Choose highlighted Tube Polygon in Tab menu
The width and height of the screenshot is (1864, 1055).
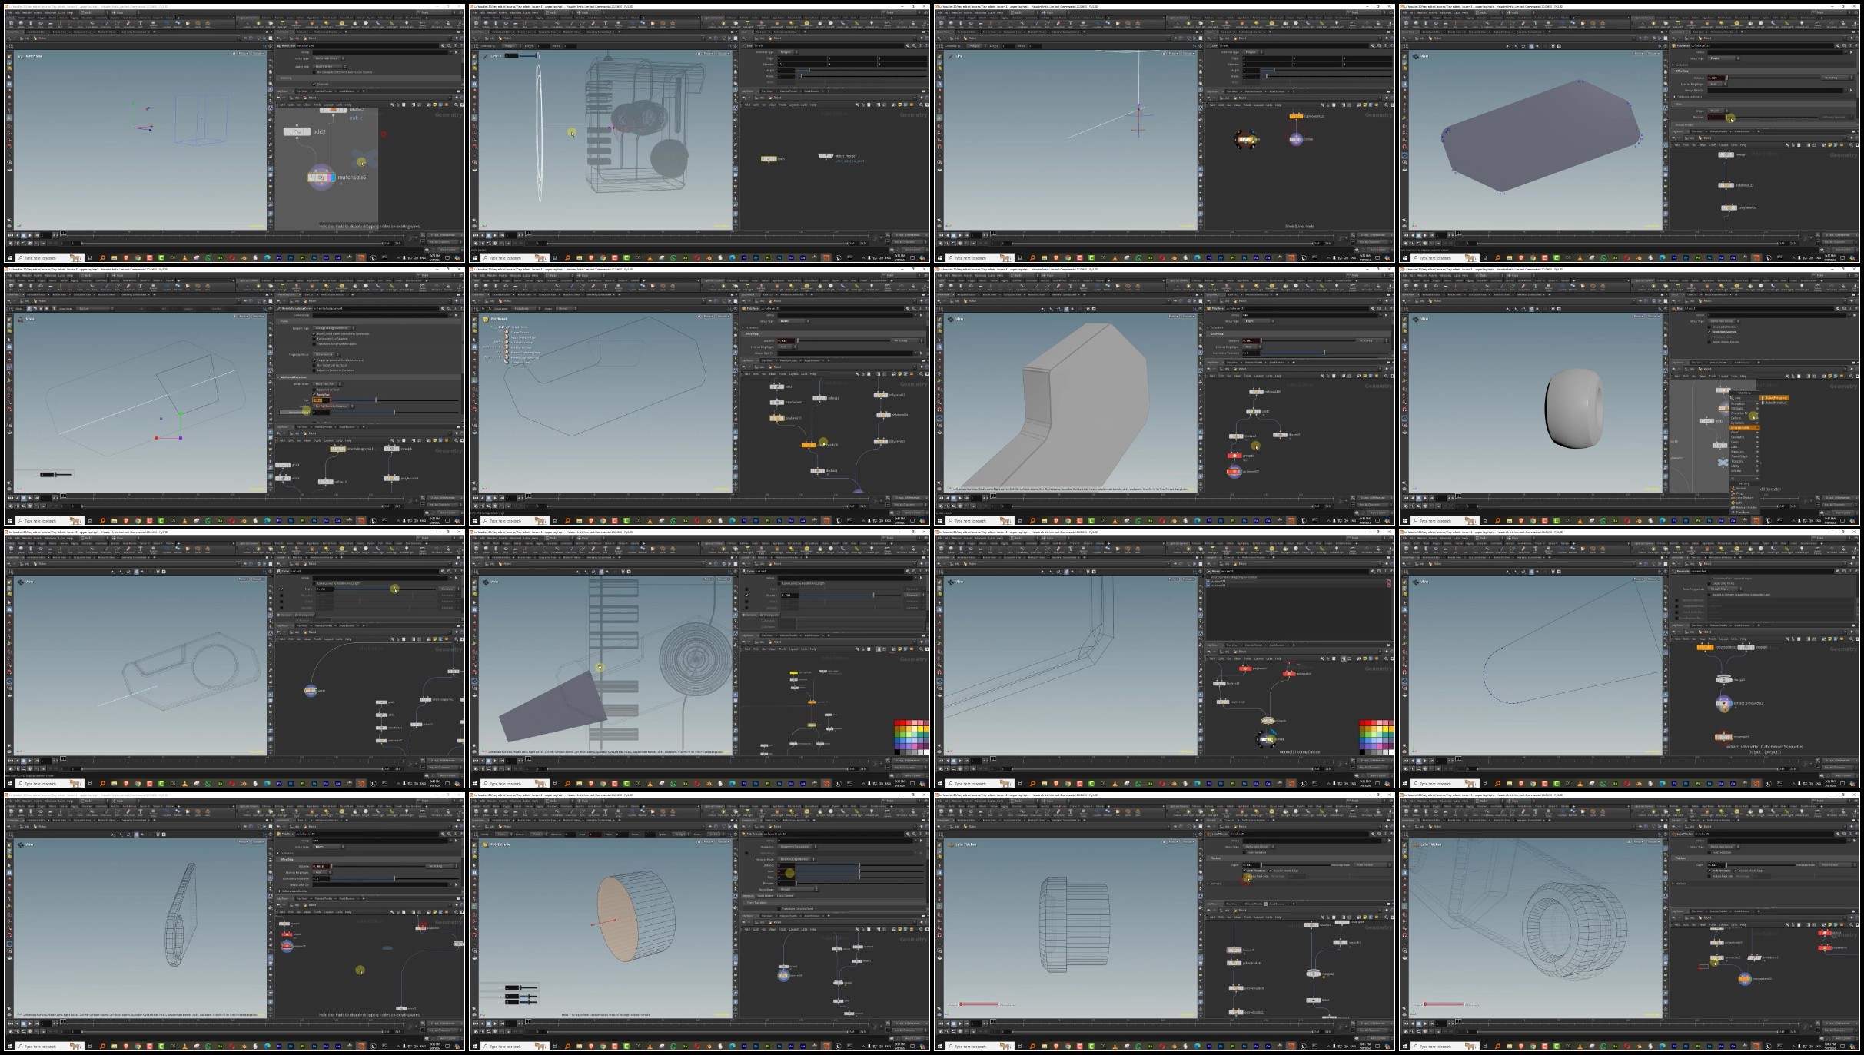coord(1774,398)
